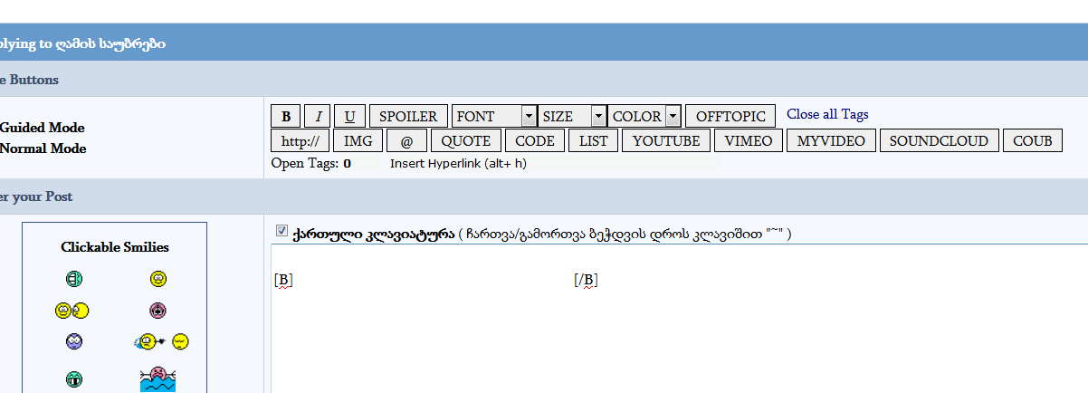The image size is (1088, 393).
Task: Insert the single yellow smiley face
Action: tap(158, 279)
